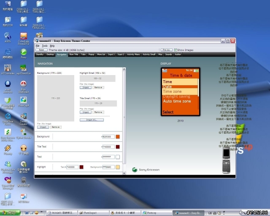Open the Sony Ericsson Media Manager icon

coord(8,135)
